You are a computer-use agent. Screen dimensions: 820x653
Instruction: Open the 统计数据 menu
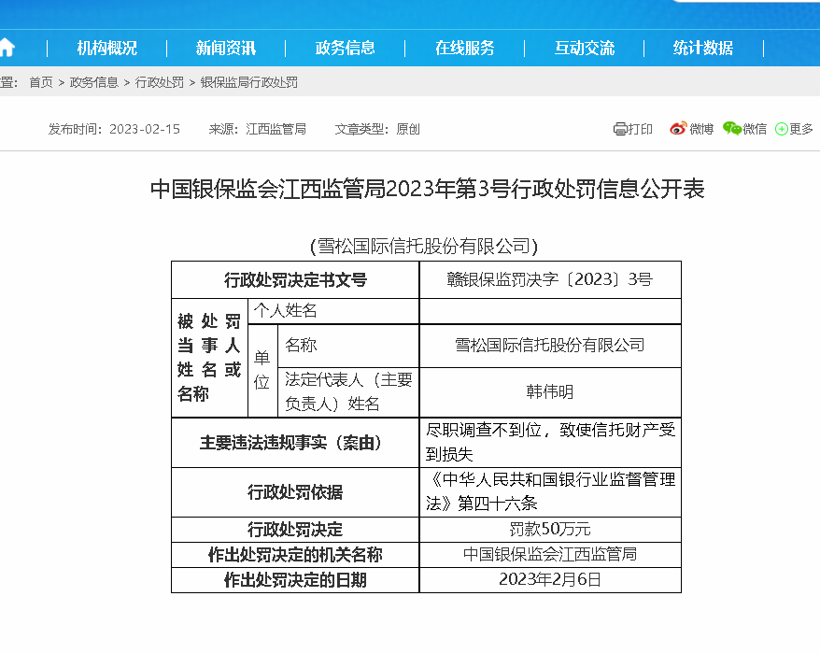(703, 48)
